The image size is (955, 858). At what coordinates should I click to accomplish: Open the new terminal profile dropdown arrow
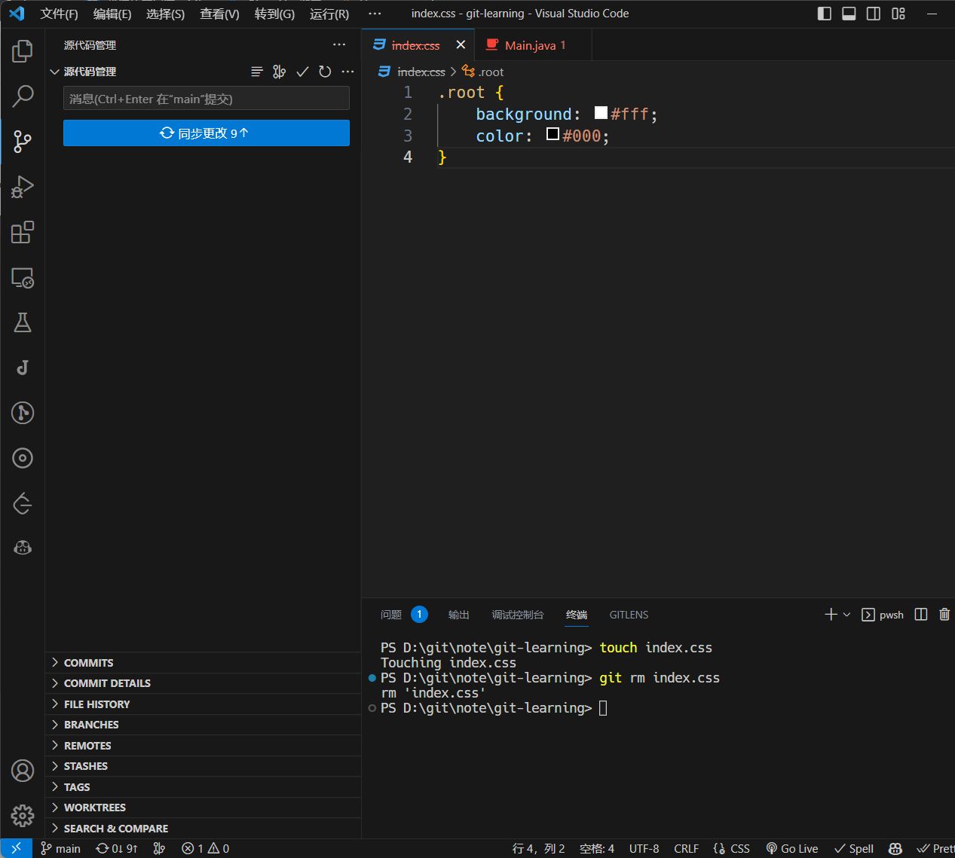(846, 615)
